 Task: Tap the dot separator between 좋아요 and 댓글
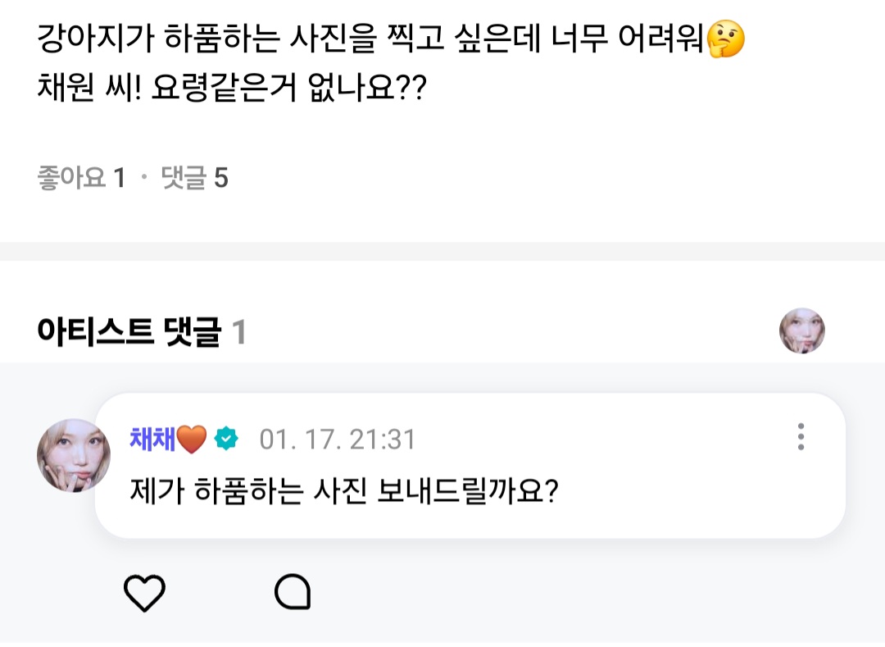pyautogui.click(x=144, y=178)
